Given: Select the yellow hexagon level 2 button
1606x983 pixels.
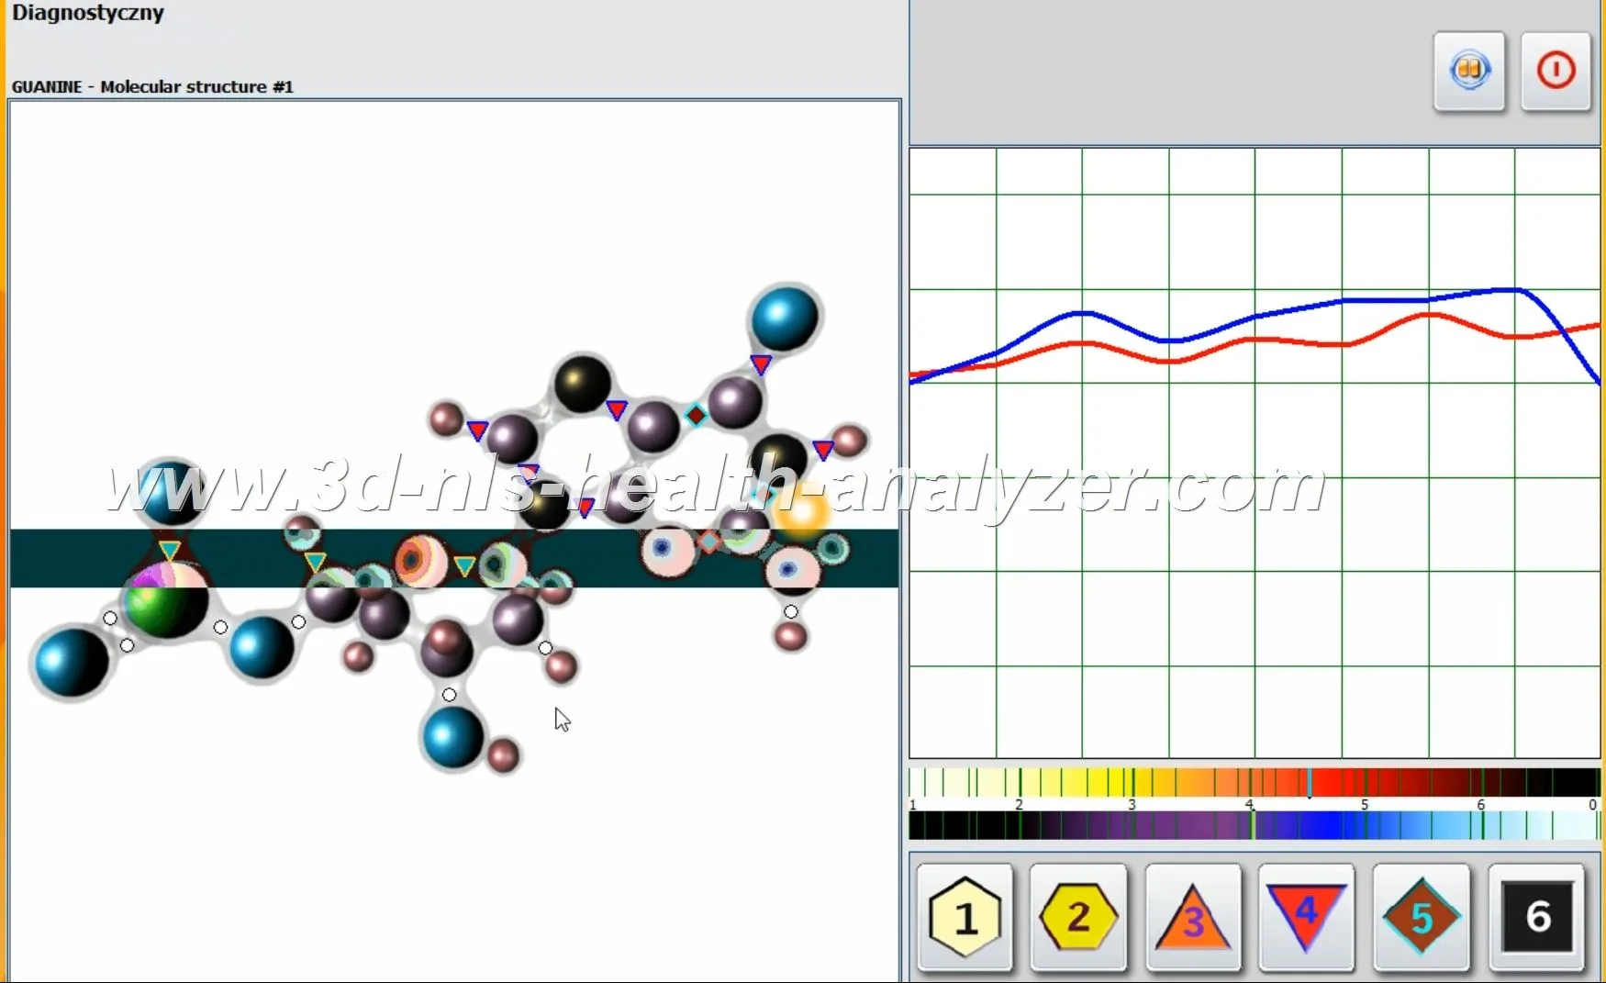Looking at the screenshot, I should coord(1078,917).
